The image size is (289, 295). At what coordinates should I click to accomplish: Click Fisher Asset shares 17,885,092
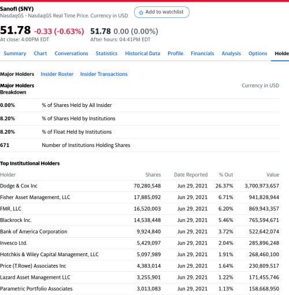pos(147,197)
